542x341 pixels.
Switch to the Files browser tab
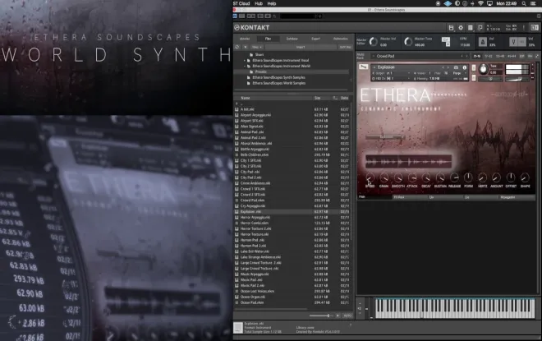point(268,39)
